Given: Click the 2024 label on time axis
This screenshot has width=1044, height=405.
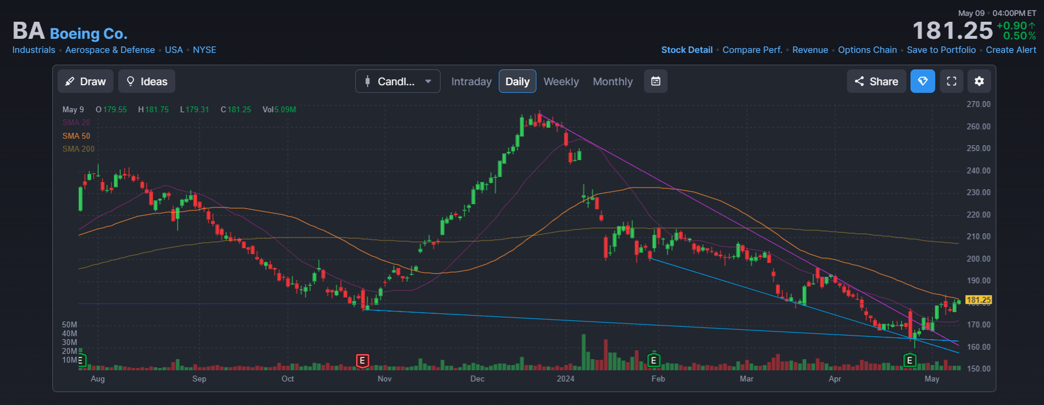Looking at the screenshot, I should pos(565,379).
